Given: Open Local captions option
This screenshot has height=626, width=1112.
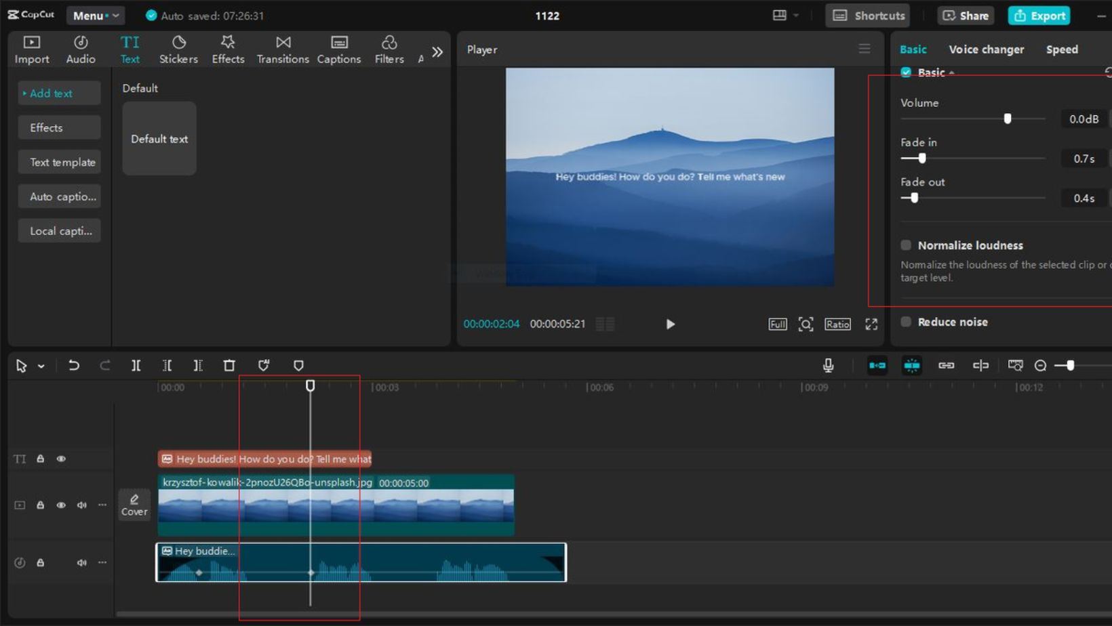Looking at the screenshot, I should [60, 231].
